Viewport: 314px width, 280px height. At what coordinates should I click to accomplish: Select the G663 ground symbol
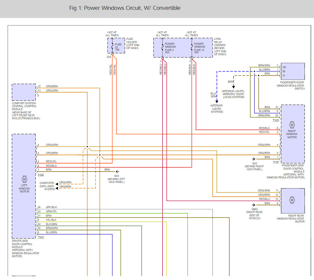(253, 205)
